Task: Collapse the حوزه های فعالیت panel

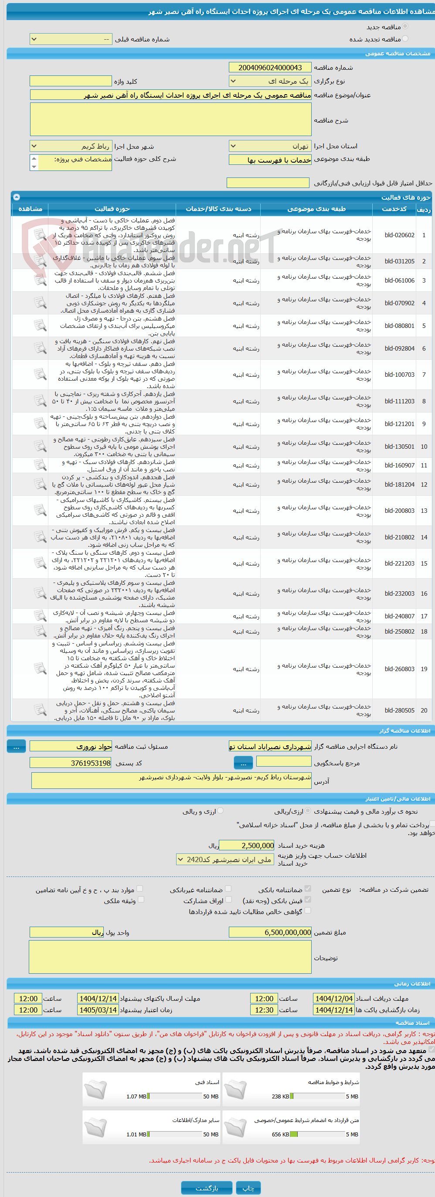Action: point(17,197)
